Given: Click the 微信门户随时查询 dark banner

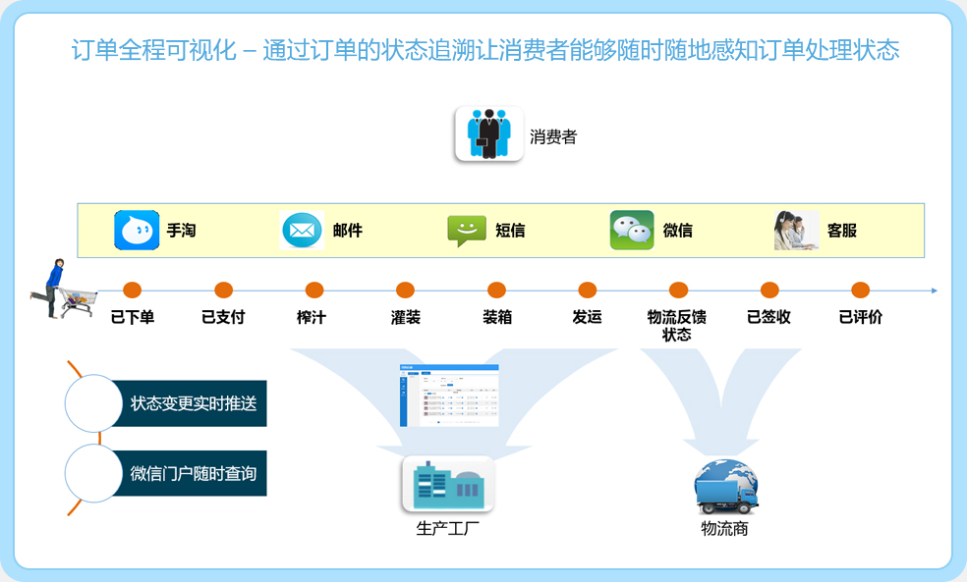Looking at the screenshot, I should point(192,473).
